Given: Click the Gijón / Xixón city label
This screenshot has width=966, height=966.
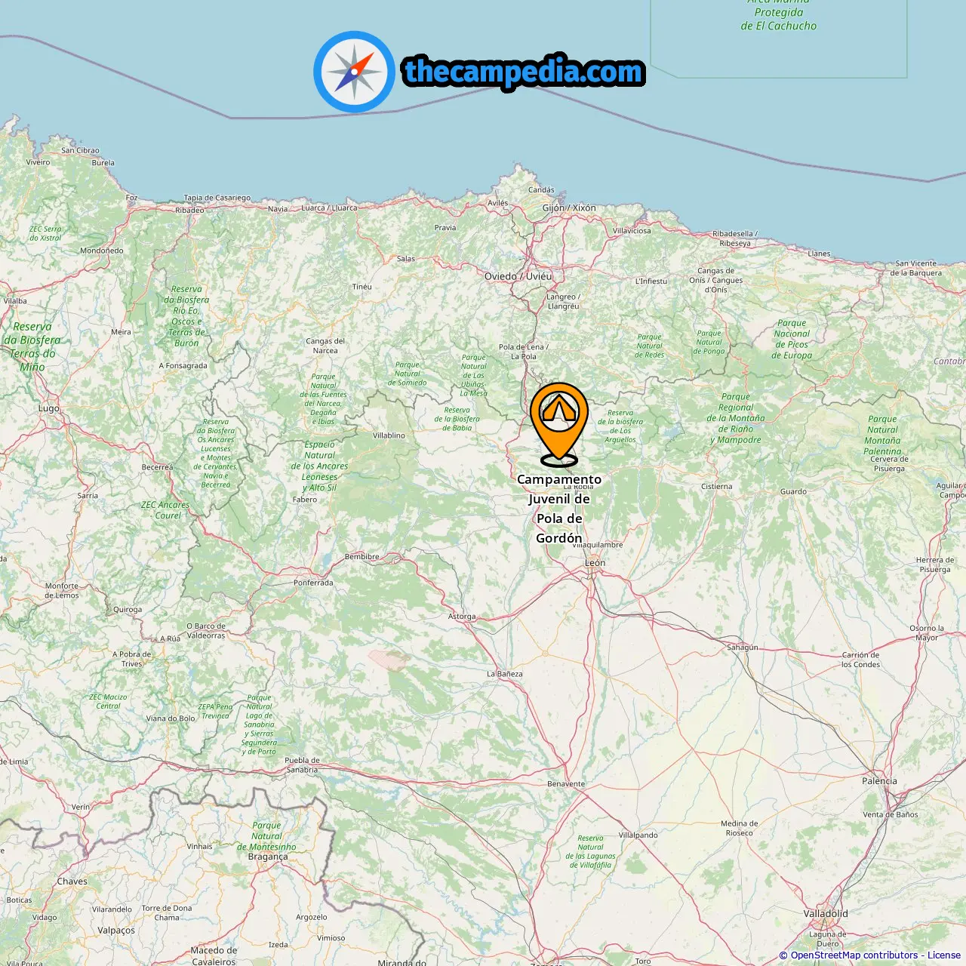Looking at the screenshot, I should pyautogui.click(x=569, y=208).
